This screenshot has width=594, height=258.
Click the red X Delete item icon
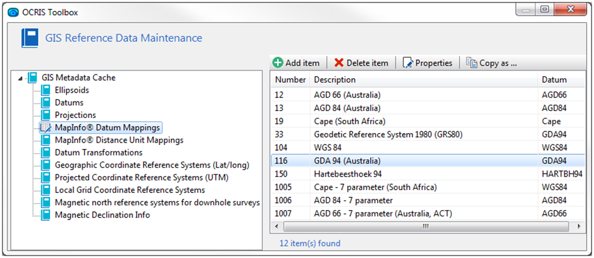[x=339, y=63]
